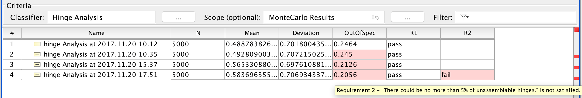This screenshot has height=98, width=582.
Task: Click the icon beside analysis 15.37 row
Action: coord(37,65)
